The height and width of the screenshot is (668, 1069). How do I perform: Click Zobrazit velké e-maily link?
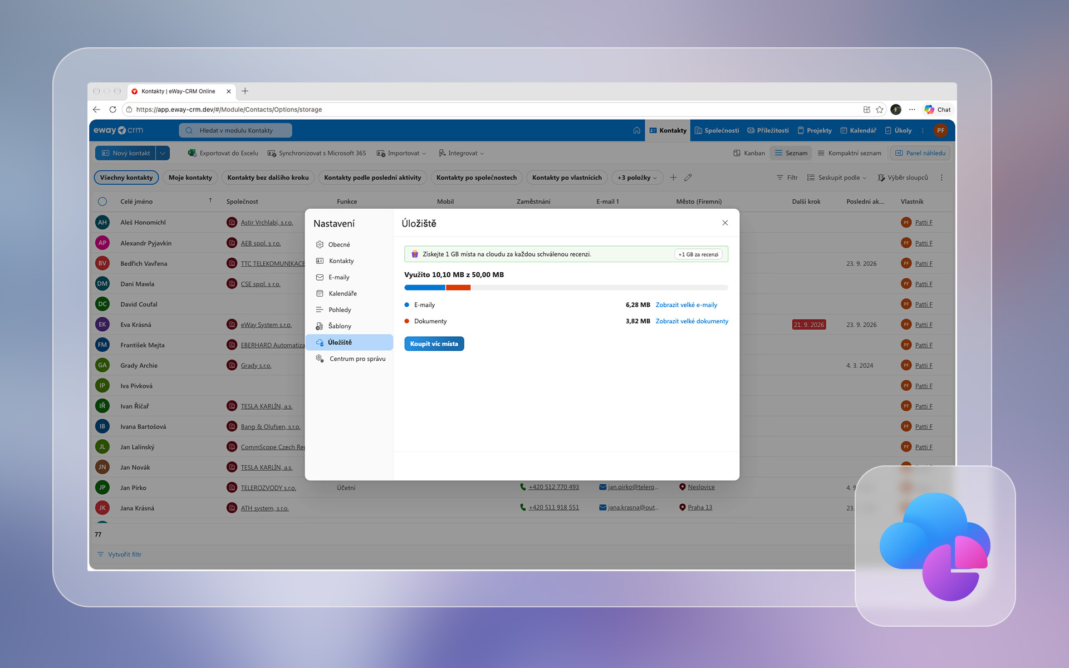pyautogui.click(x=686, y=305)
